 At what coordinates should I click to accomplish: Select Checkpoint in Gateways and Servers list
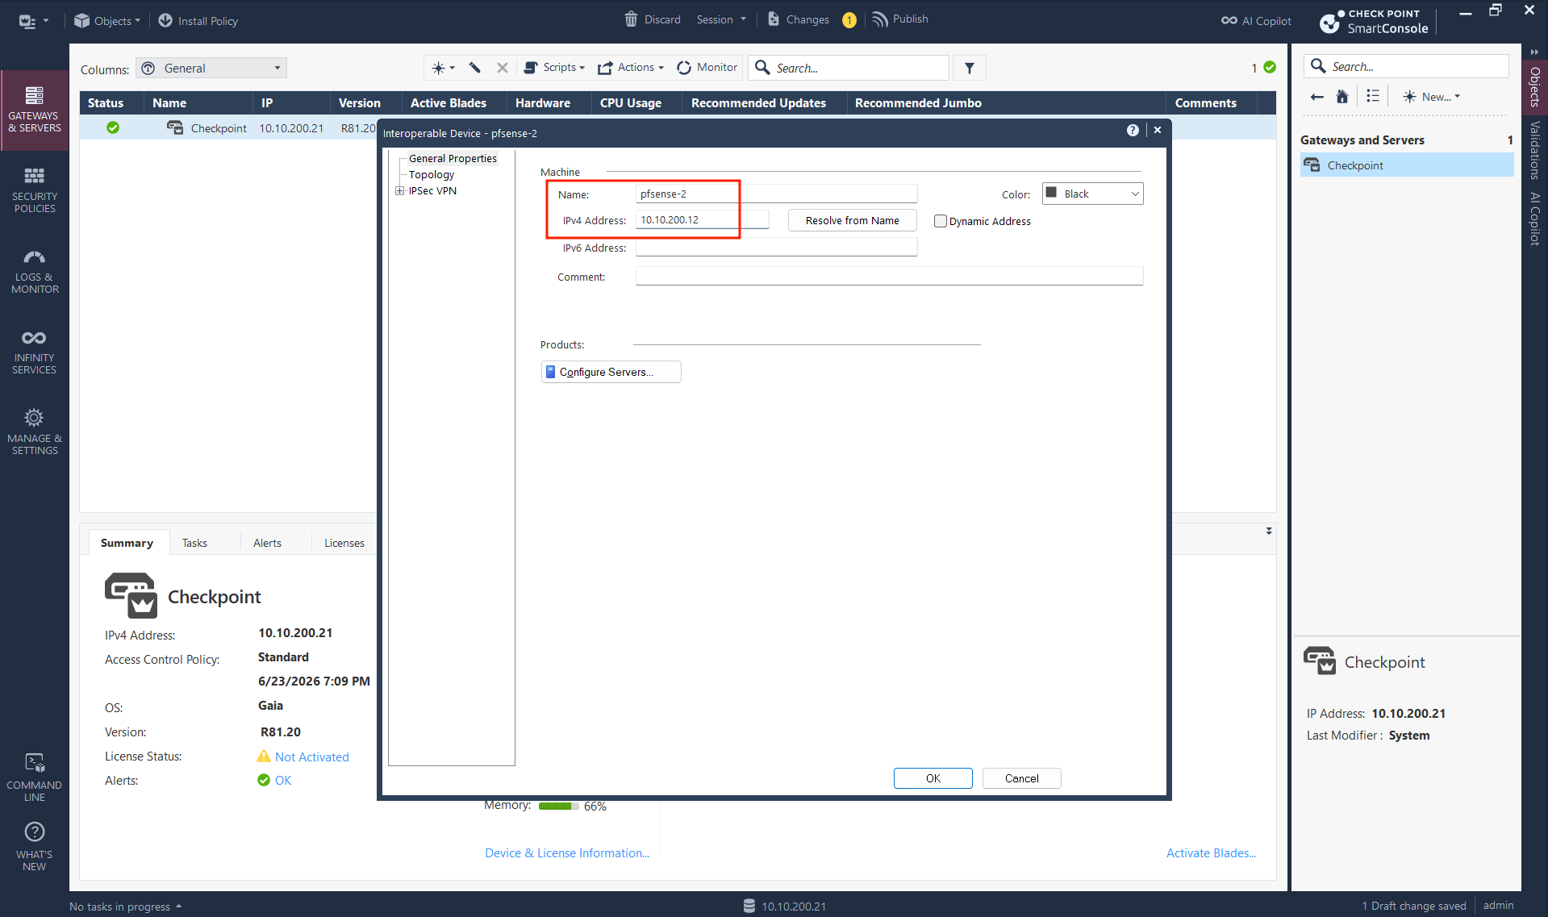click(x=1407, y=165)
